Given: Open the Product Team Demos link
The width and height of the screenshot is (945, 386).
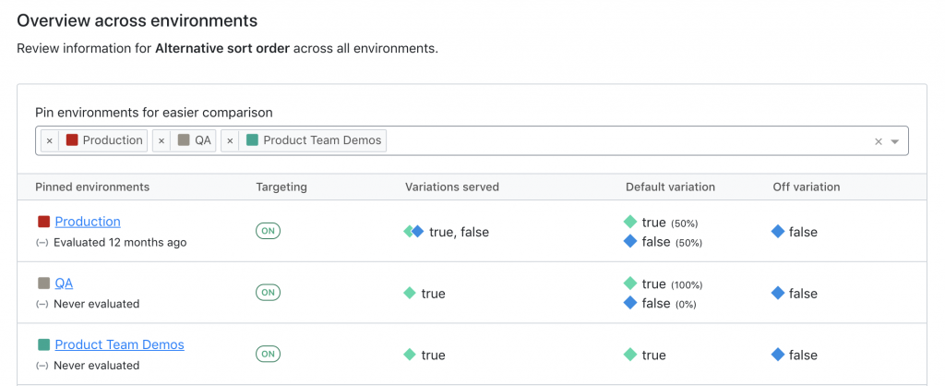Looking at the screenshot, I should tap(119, 344).
